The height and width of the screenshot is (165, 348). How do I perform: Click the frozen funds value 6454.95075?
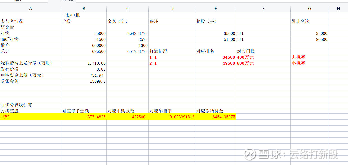(216, 117)
